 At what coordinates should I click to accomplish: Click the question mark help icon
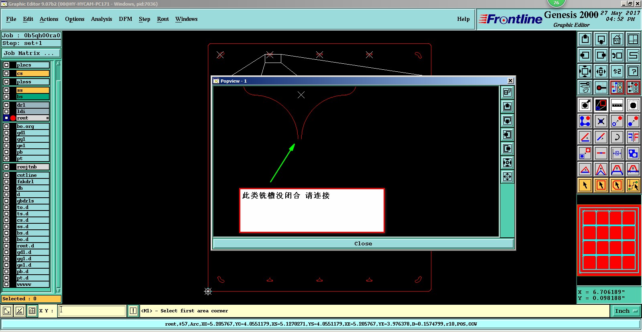[633, 71]
